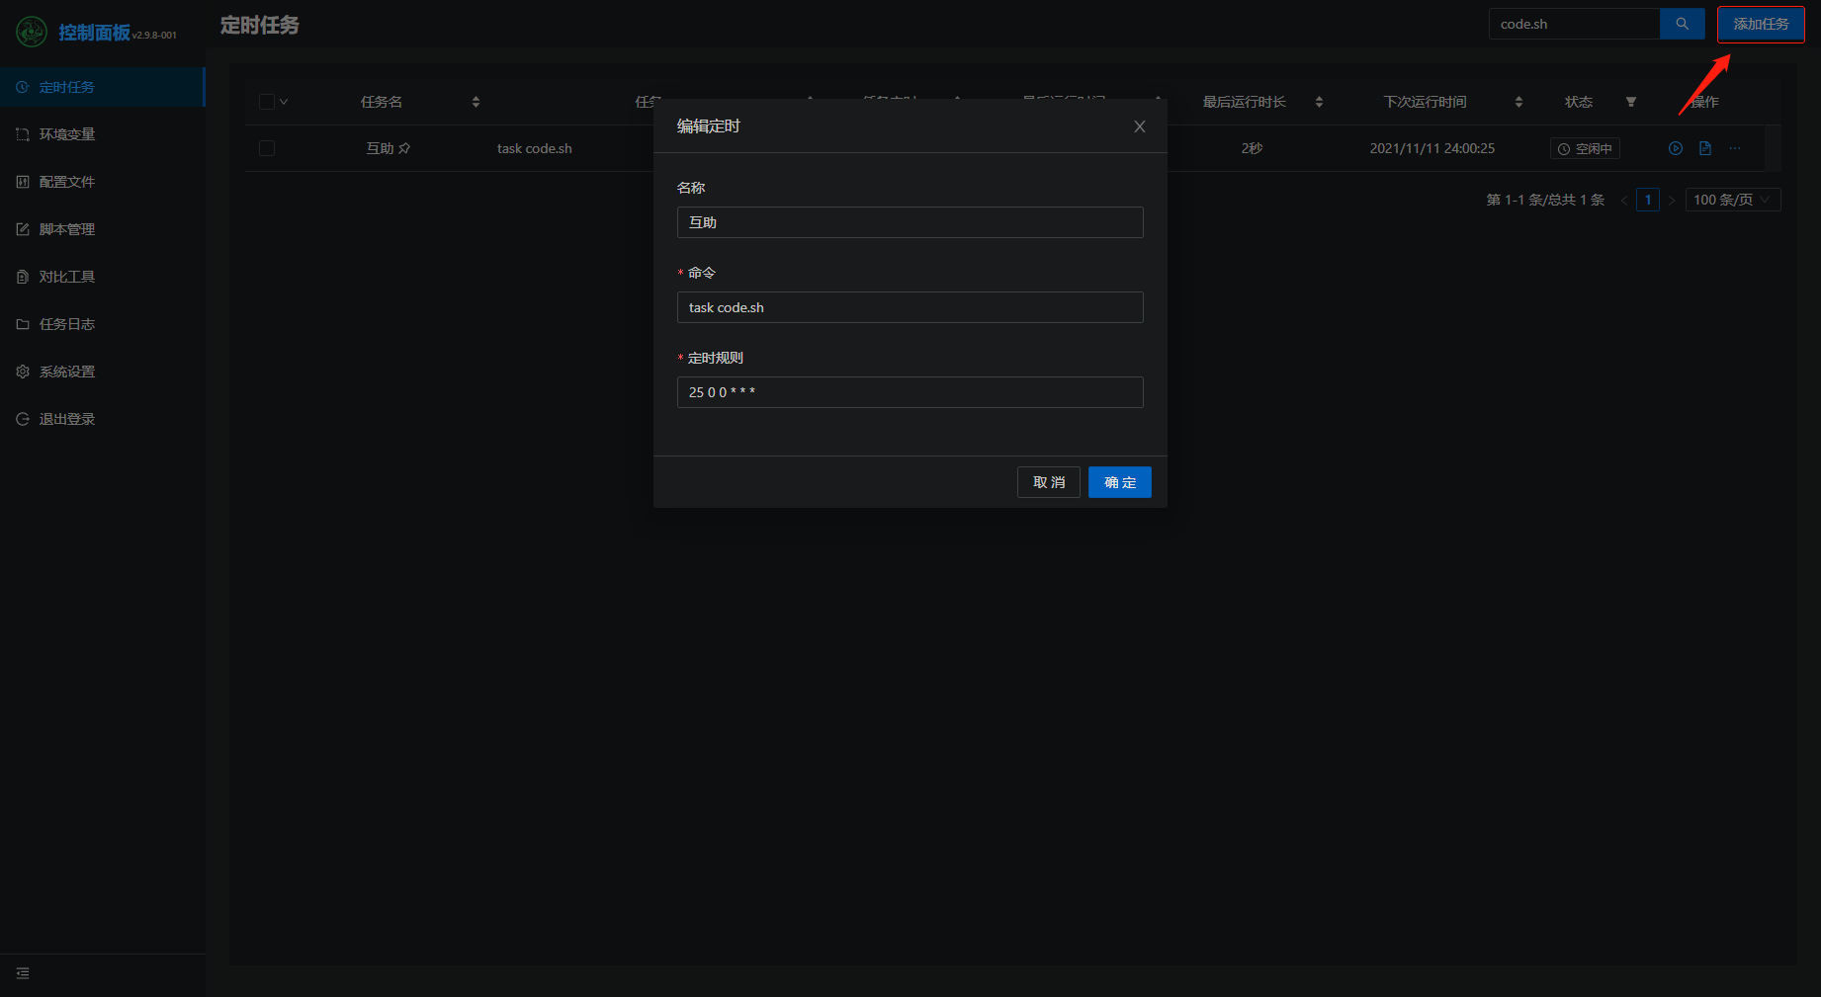This screenshot has height=997, width=1821.
Task: Open the log file icon for 互助
Action: click(x=1705, y=148)
